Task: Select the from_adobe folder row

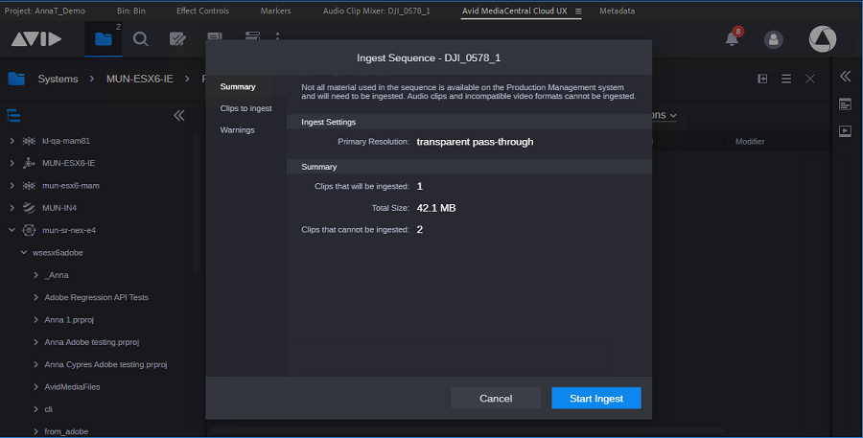Action: (x=66, y=431)
